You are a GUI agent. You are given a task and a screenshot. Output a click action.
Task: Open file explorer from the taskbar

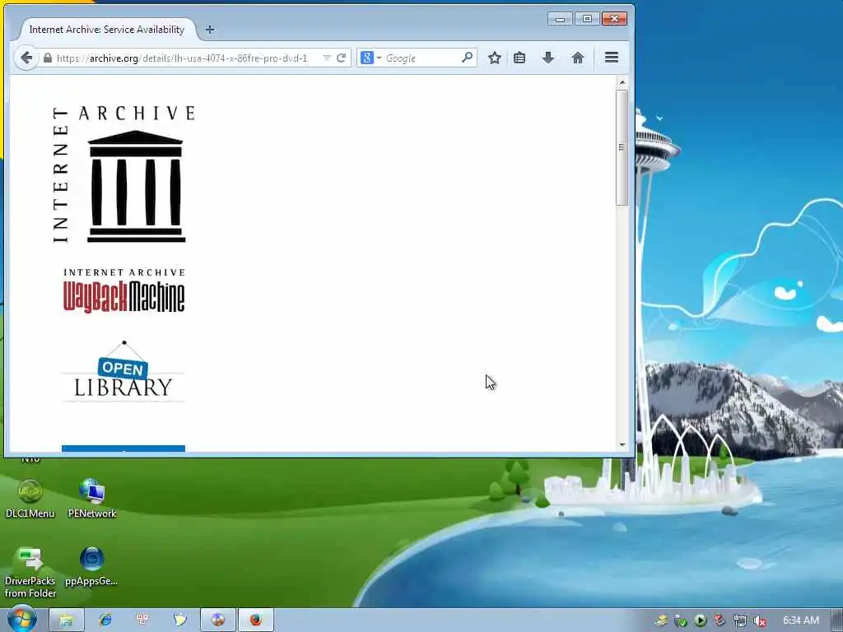coord(67,620)
